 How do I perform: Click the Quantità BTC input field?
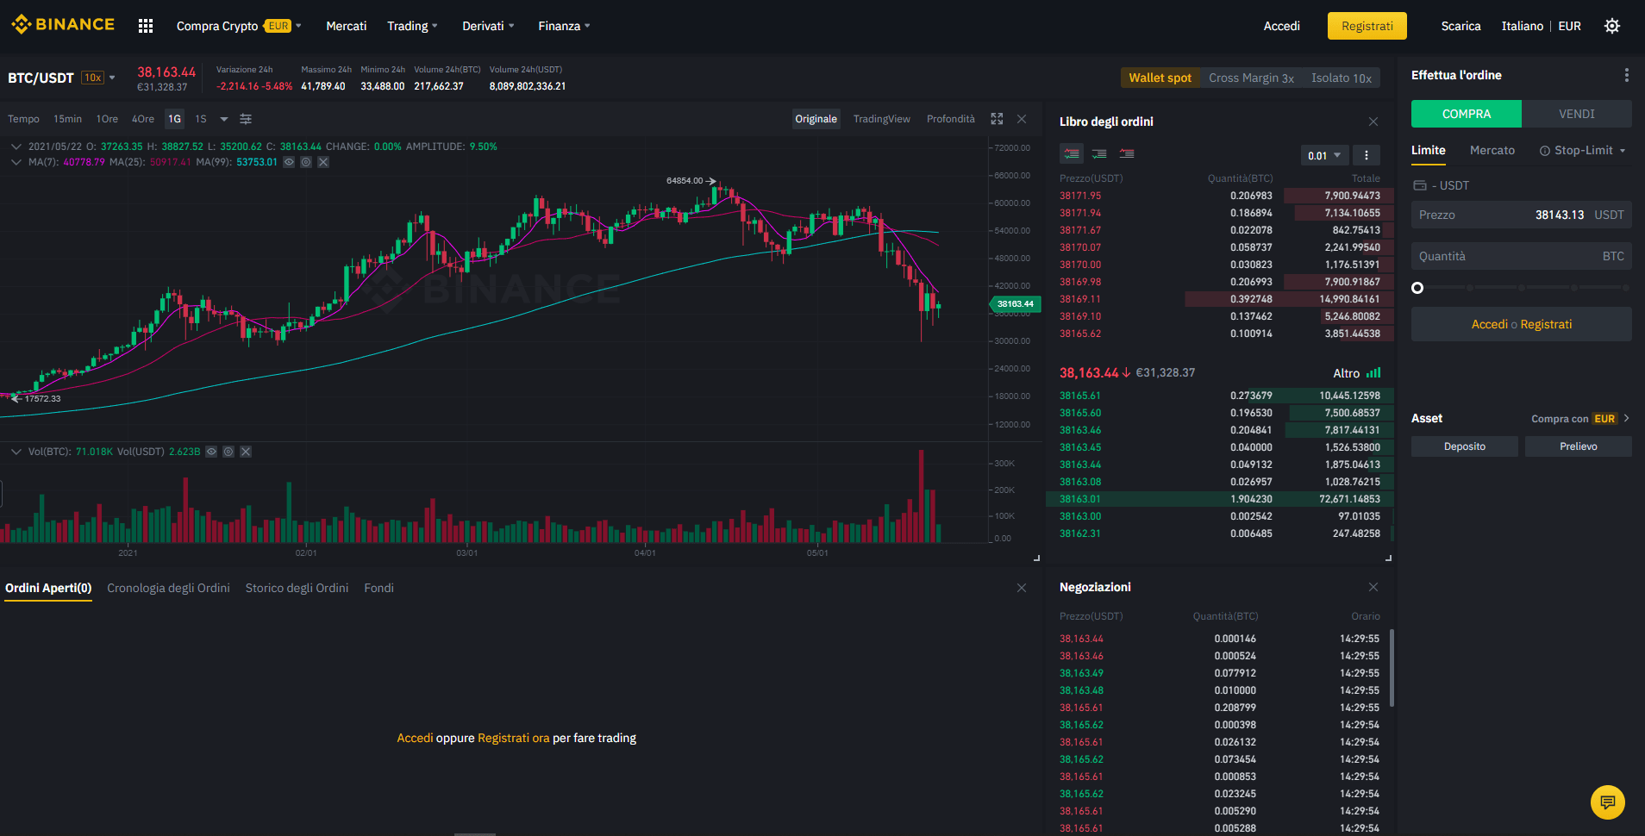click(1522, 256)
